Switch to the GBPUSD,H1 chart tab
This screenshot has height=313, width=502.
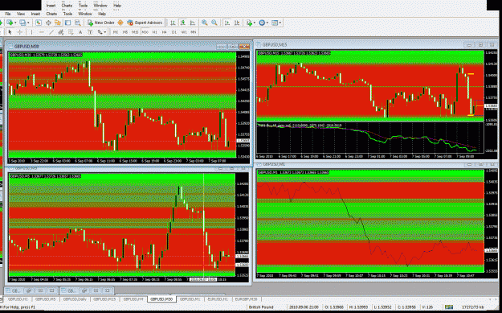click(18, 299)
